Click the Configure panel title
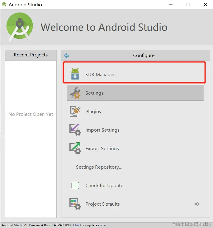The width and height of the screenshot is (213, 228). tap(144, 56)
